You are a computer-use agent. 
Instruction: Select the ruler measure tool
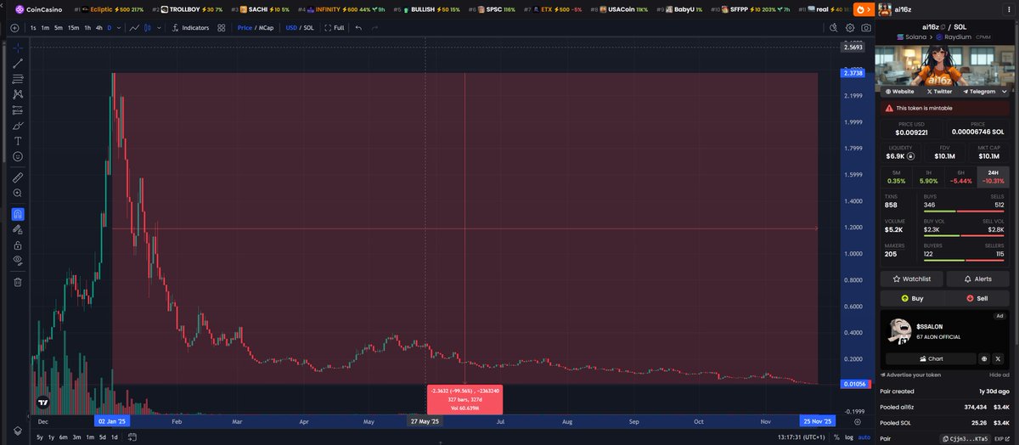point(18,177)
